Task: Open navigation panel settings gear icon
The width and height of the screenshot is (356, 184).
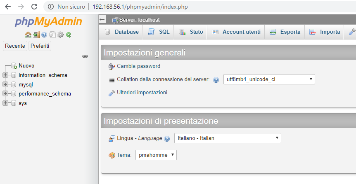Action: (x=60, y=35)
